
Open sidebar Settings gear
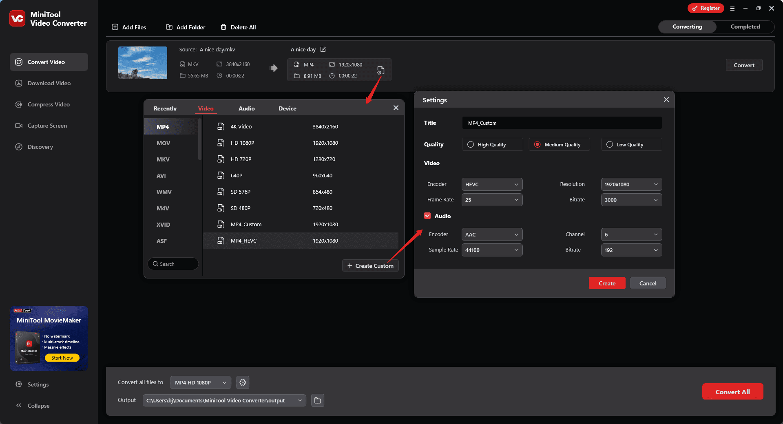tap(32, 384)
